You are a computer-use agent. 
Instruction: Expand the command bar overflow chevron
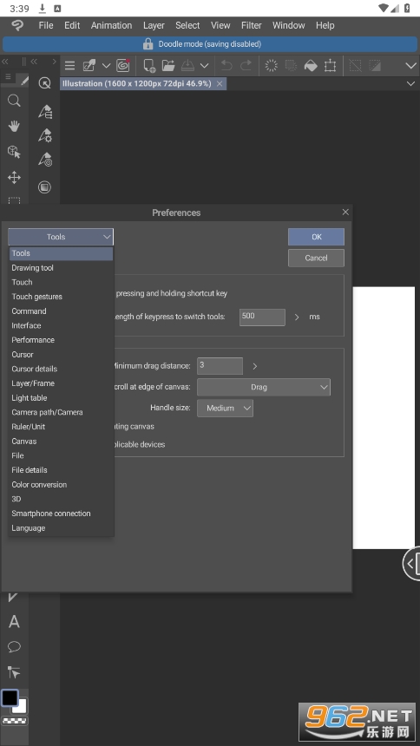pyautogui.click(x=411, y=66)
